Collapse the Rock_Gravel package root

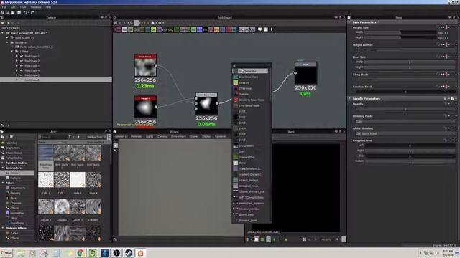coord(3,33)
